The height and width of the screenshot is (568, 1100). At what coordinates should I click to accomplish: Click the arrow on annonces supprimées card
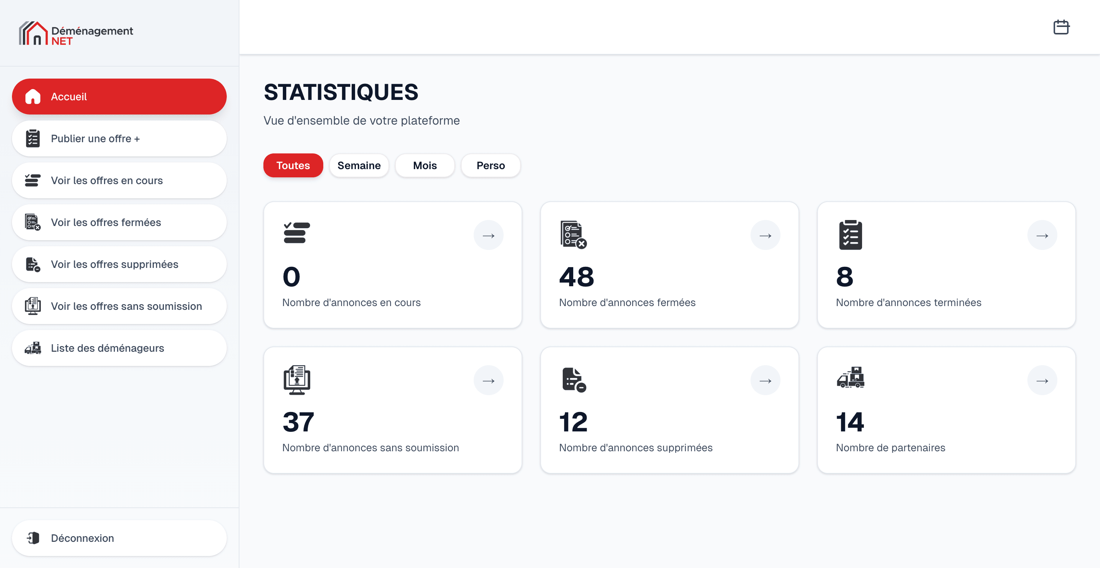tap(765, 380)
